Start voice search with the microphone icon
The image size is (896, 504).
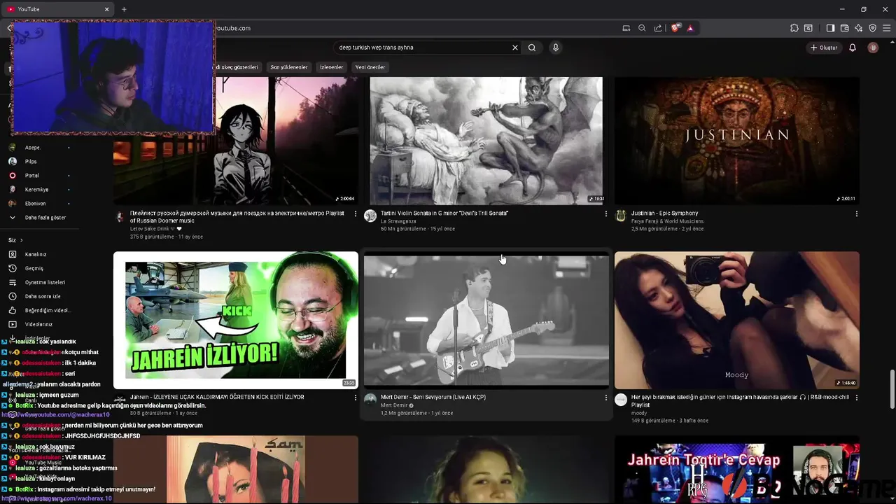(x=556, y=48)
